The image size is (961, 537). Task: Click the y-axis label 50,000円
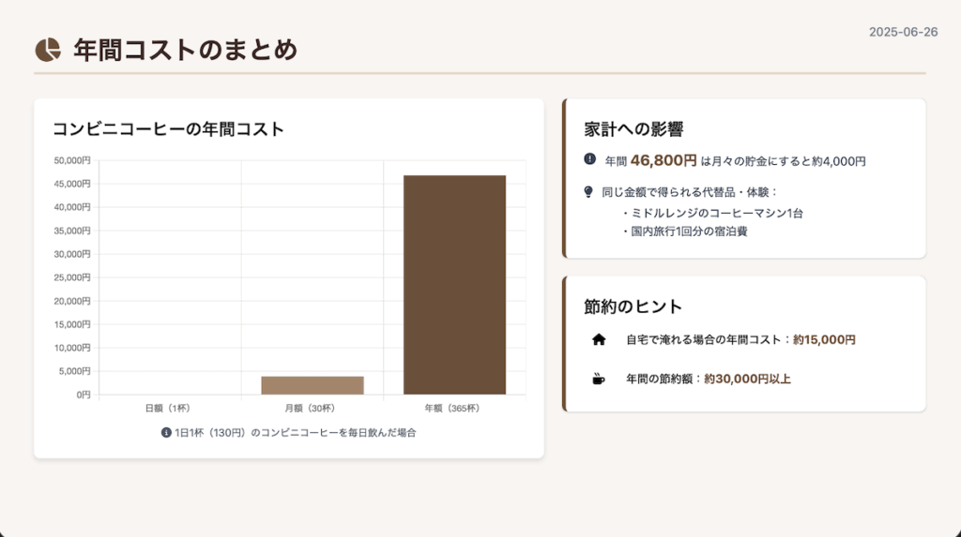point(71,160)
